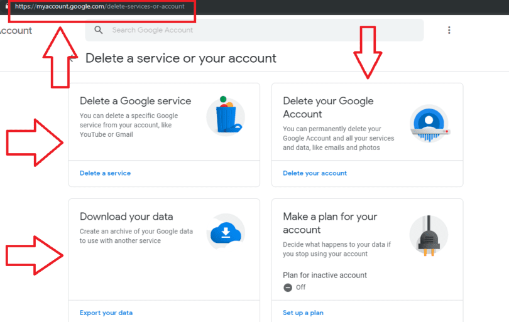The height and width of the screenshot is (322, 509).
Task: Click the search magnifier icon
Action: pos(99,30)
